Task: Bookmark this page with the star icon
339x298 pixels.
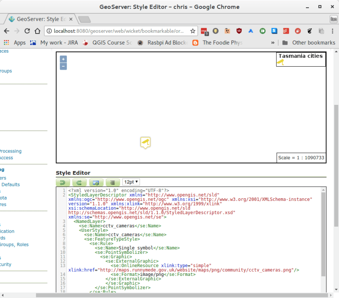Action: coord(193,31)
